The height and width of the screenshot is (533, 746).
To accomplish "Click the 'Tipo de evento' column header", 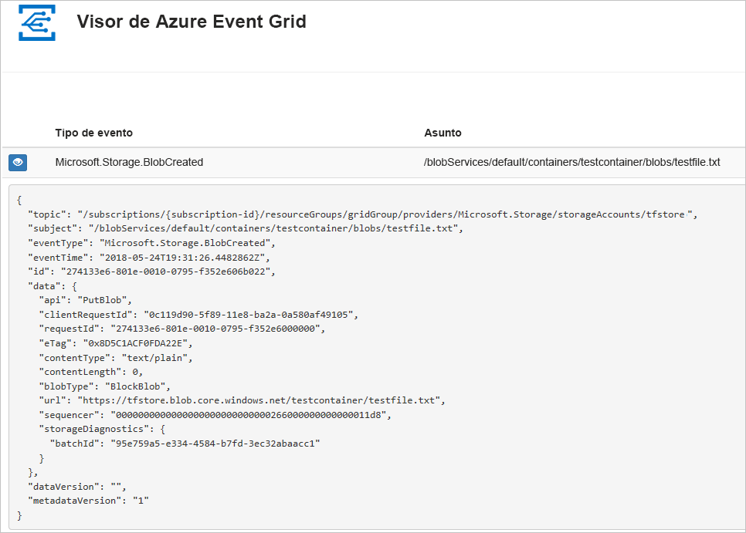I will [x=93, y=133].
